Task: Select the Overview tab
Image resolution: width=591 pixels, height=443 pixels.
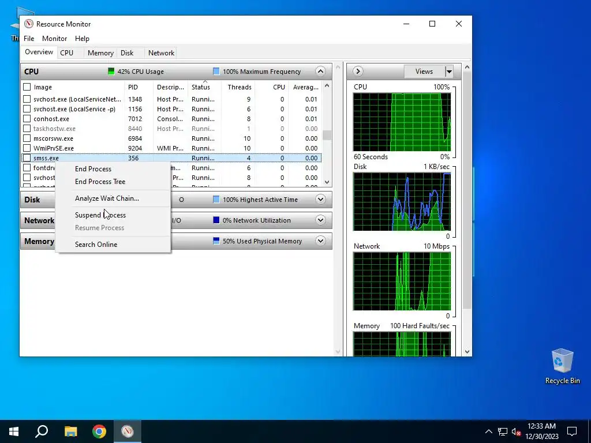Action: 39,52
